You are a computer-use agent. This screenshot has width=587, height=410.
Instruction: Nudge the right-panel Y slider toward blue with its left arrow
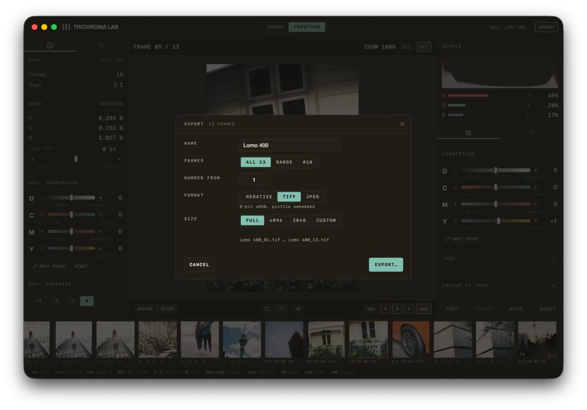(x=455, y=221)
